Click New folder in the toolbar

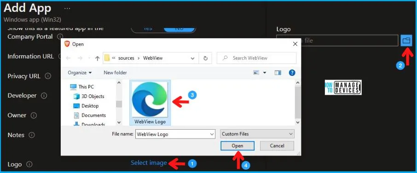click(x=115, y=73)
